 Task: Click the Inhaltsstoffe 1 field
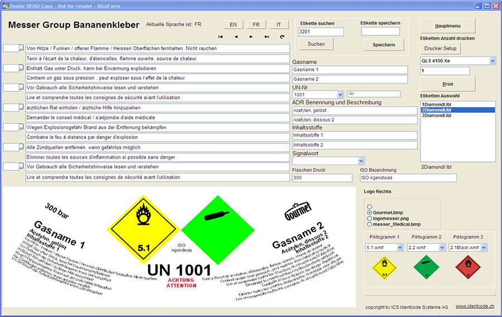tap(355, 136)
